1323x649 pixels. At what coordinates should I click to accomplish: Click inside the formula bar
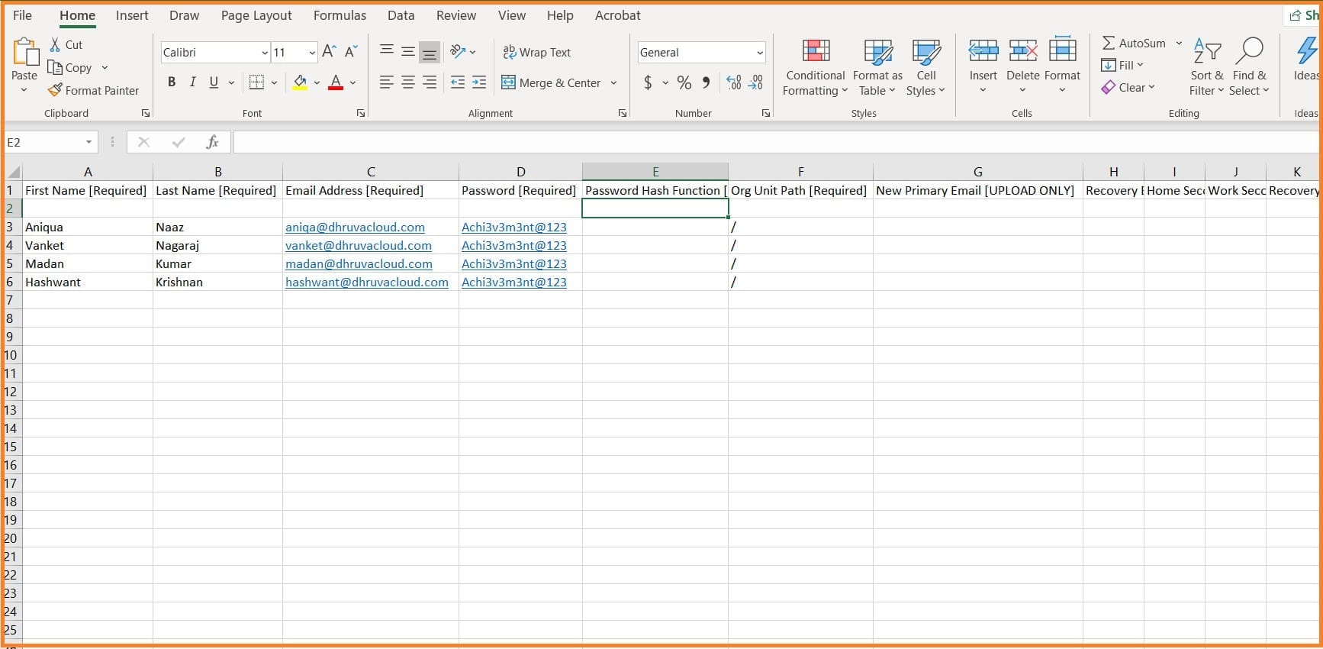[x=763, y=142]
